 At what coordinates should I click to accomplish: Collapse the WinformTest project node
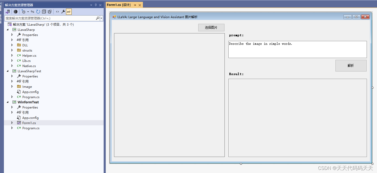point(8,102)
